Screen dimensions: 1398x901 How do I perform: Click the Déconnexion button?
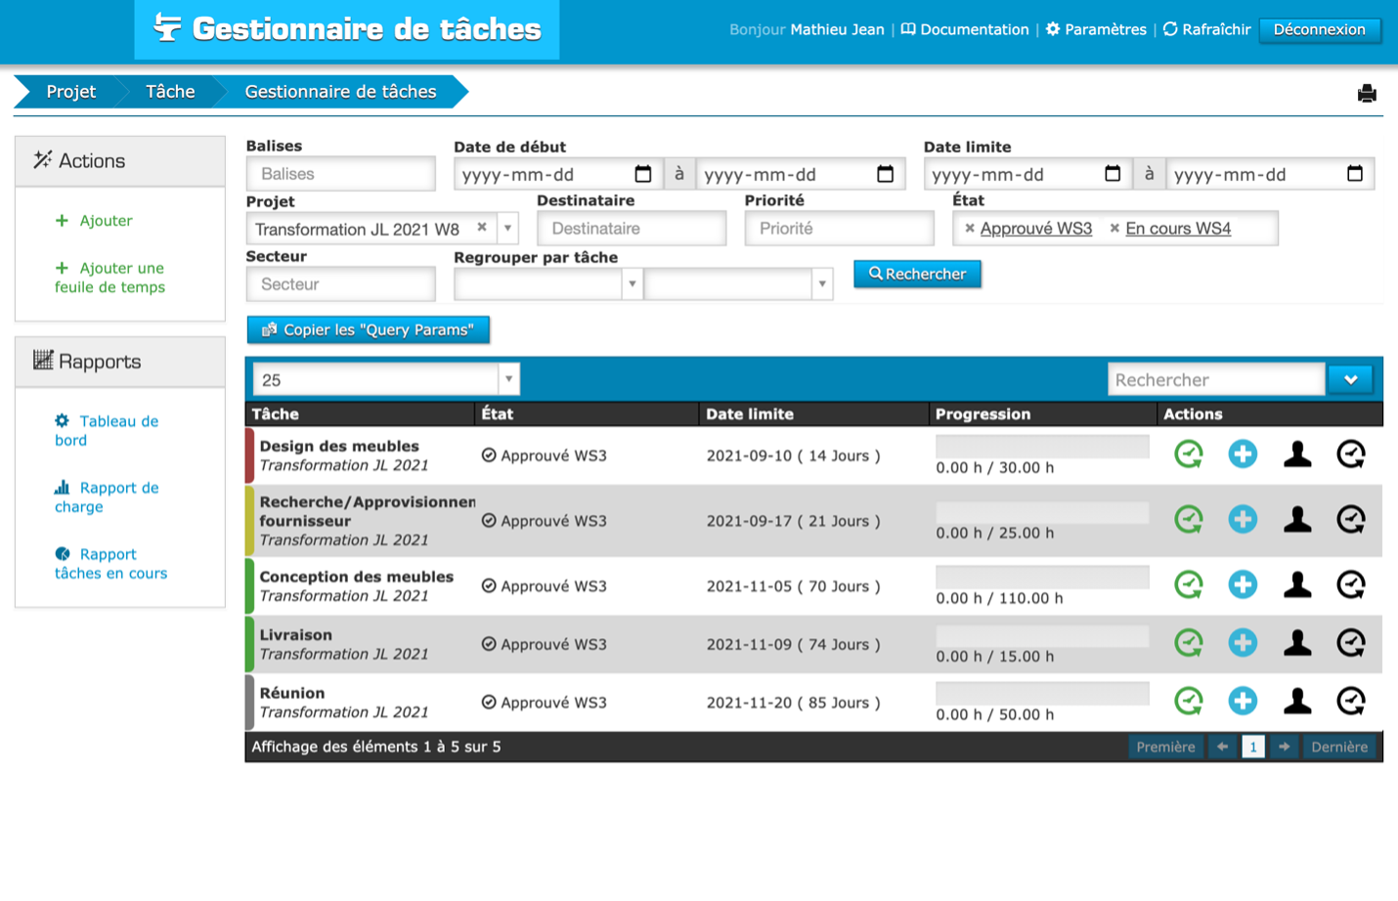[x=1319, y=30]
